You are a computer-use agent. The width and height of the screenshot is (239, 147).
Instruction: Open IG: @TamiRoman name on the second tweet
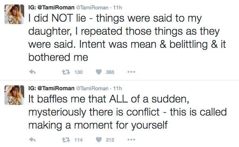click(51, 88)
